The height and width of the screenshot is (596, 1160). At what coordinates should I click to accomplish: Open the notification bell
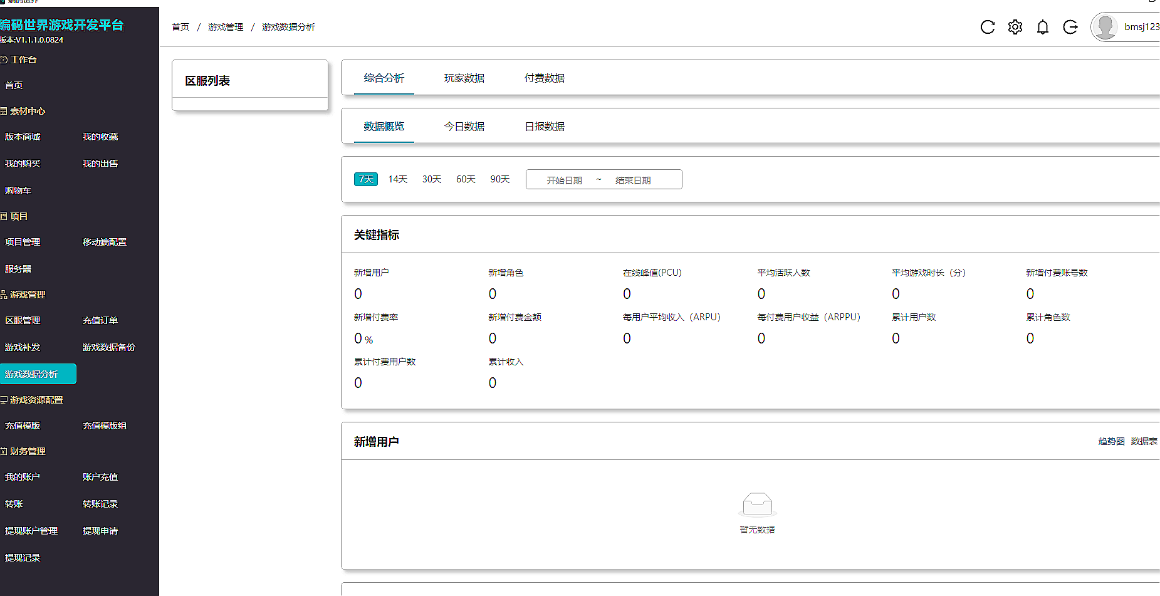pos(1042,27)
